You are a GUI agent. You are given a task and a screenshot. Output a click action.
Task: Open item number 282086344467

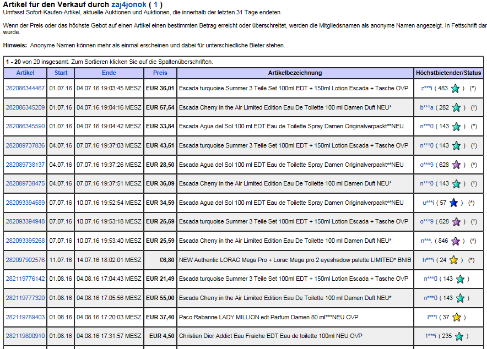[x=25, y=88]
